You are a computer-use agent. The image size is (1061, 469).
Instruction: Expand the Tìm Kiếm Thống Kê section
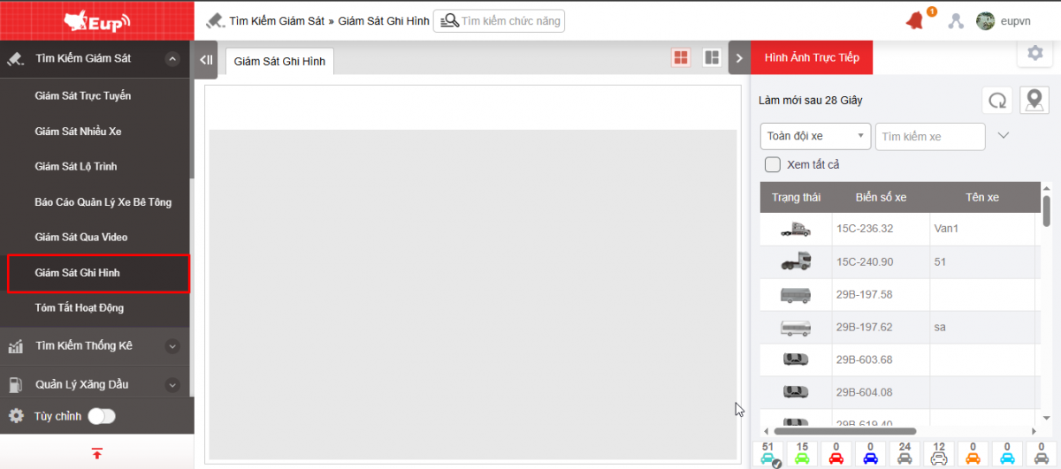tap(172, 346)
